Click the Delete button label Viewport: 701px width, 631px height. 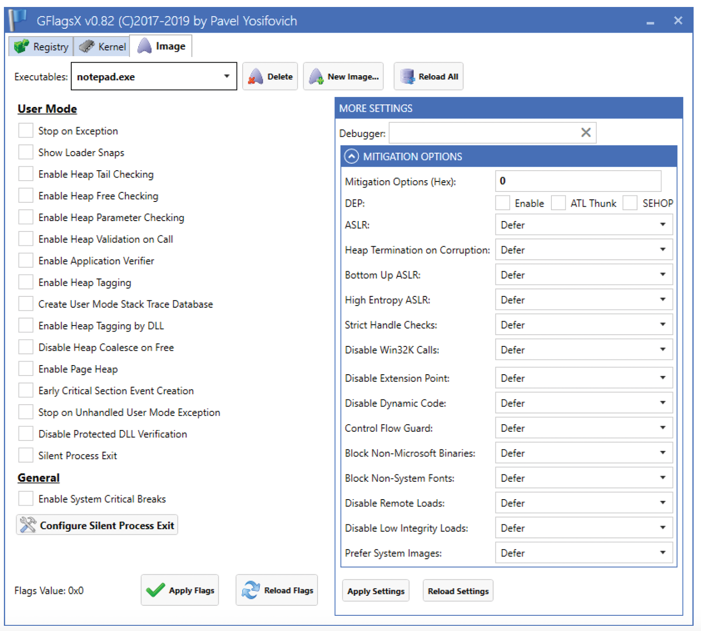pos(280,77)
